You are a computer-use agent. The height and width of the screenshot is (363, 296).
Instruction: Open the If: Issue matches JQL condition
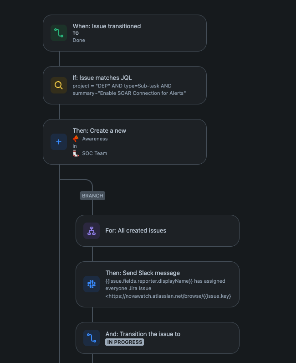point(125,85)
